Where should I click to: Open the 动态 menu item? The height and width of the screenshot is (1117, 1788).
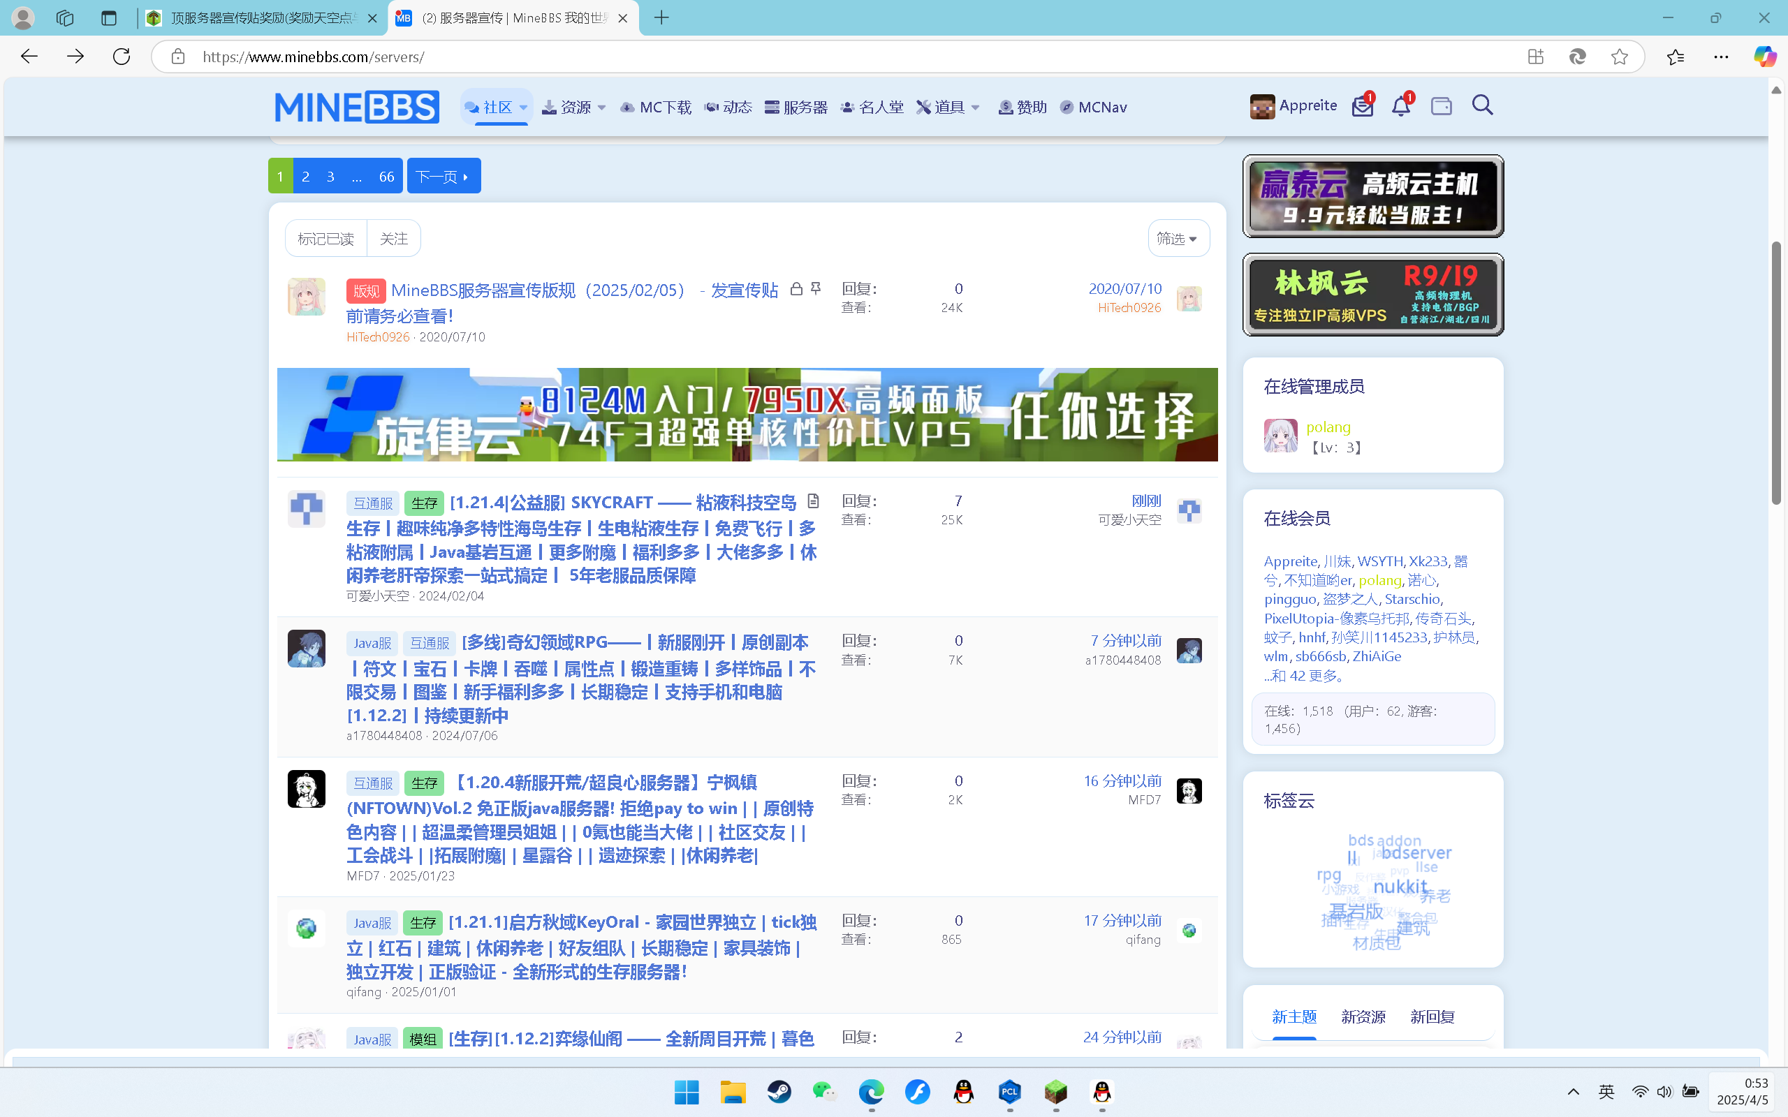point(728,108)
